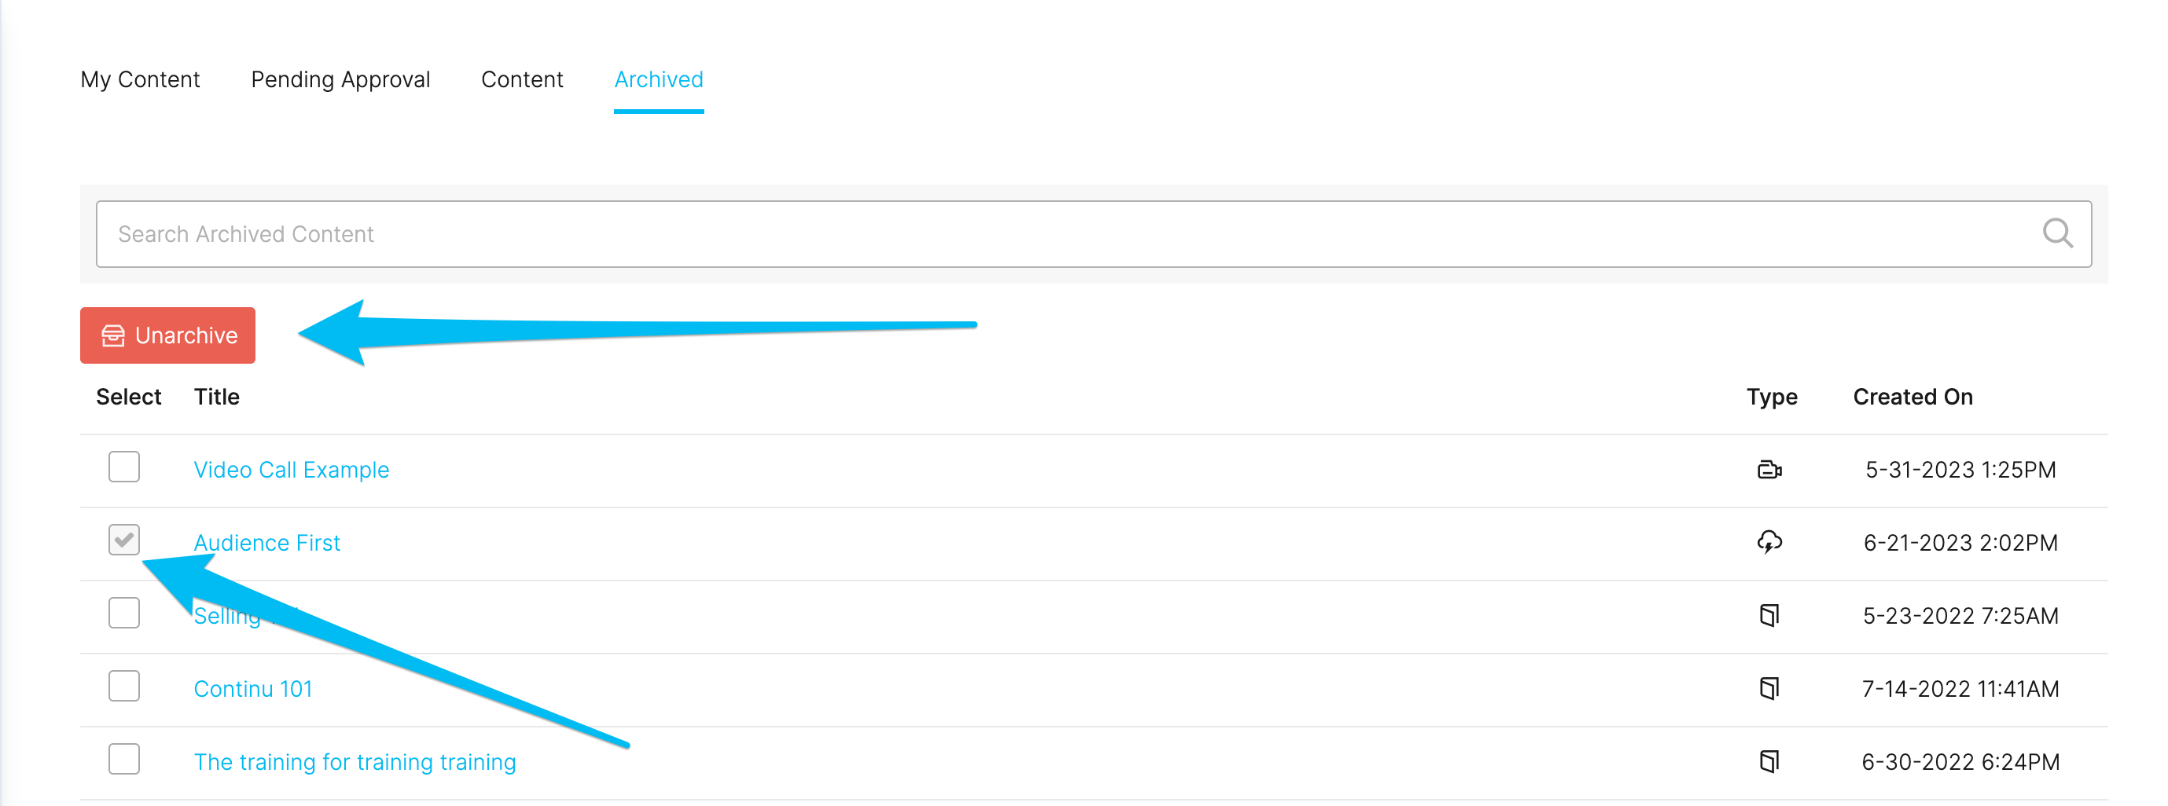Check the Video Call Example checkbox
Viewport: 2168px width, 806px height.
(123, 466)
